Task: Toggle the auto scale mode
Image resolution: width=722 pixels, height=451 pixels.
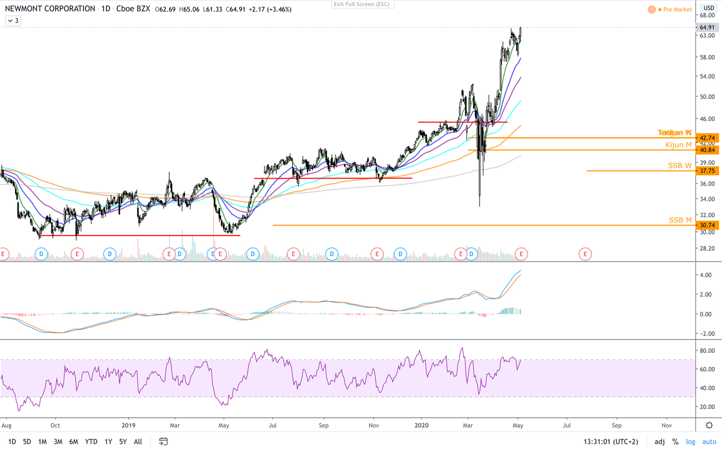Action: [x=708, y=441]
